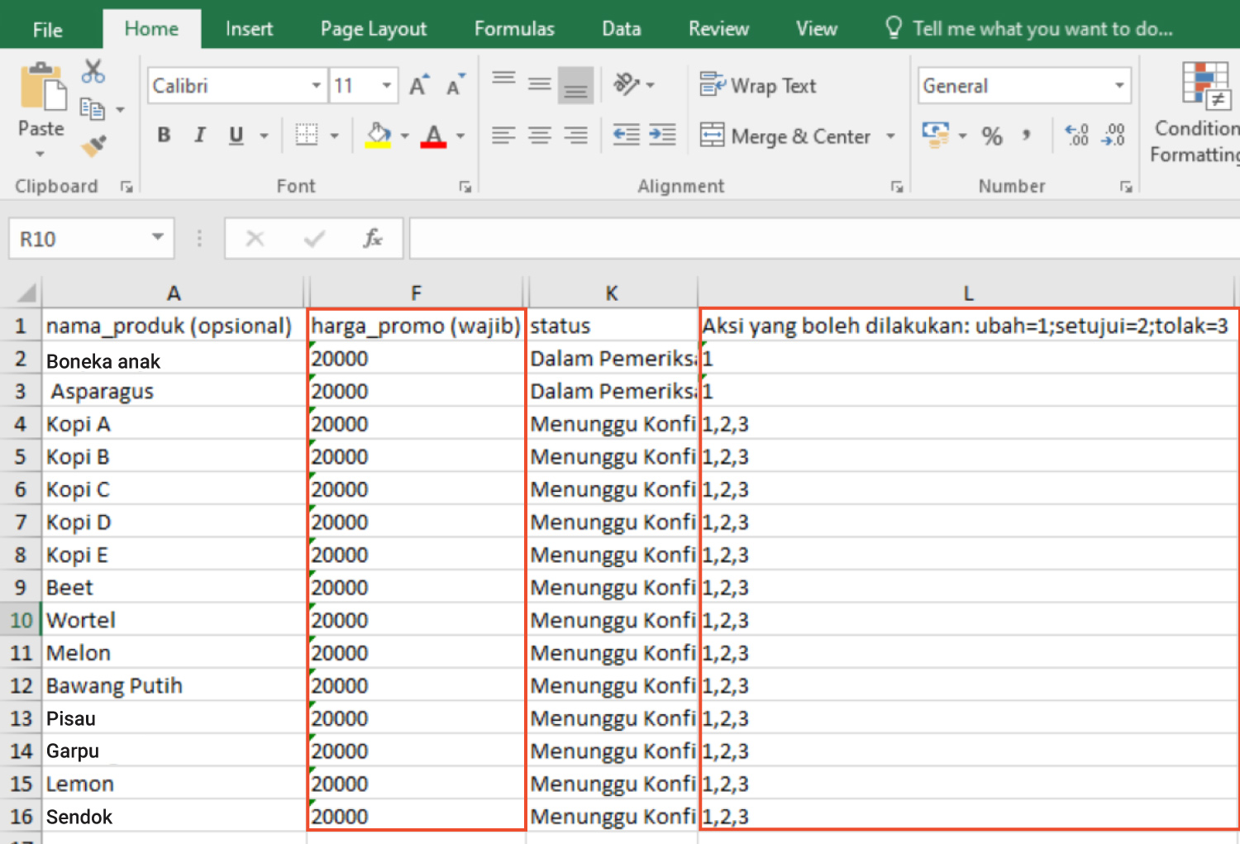Apply Percent Style format
Viewport: 1240px width, 844px height.
pyautogui.click(x=992, y=136)
